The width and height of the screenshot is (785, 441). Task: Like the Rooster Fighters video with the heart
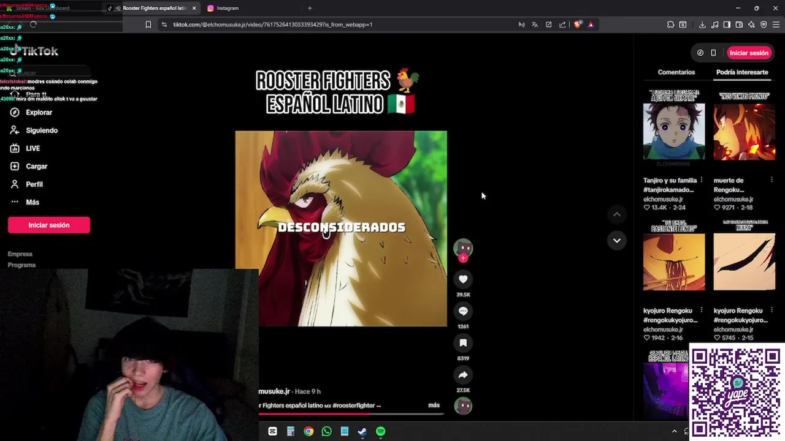(463, 279)
